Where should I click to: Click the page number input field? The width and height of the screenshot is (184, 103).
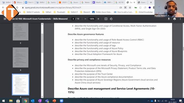(x=73, y=19)
